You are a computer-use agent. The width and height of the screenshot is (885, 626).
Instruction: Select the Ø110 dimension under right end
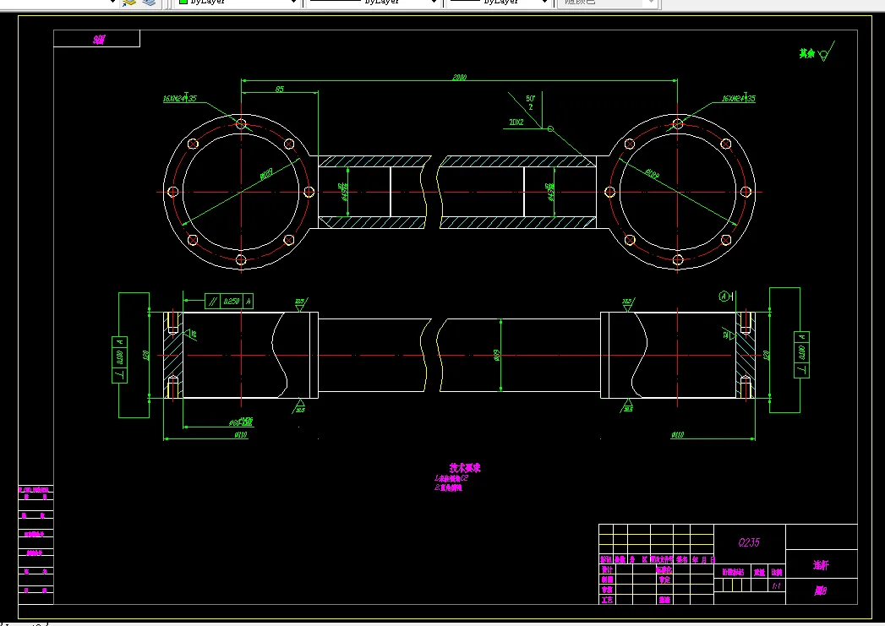(677, 435)
